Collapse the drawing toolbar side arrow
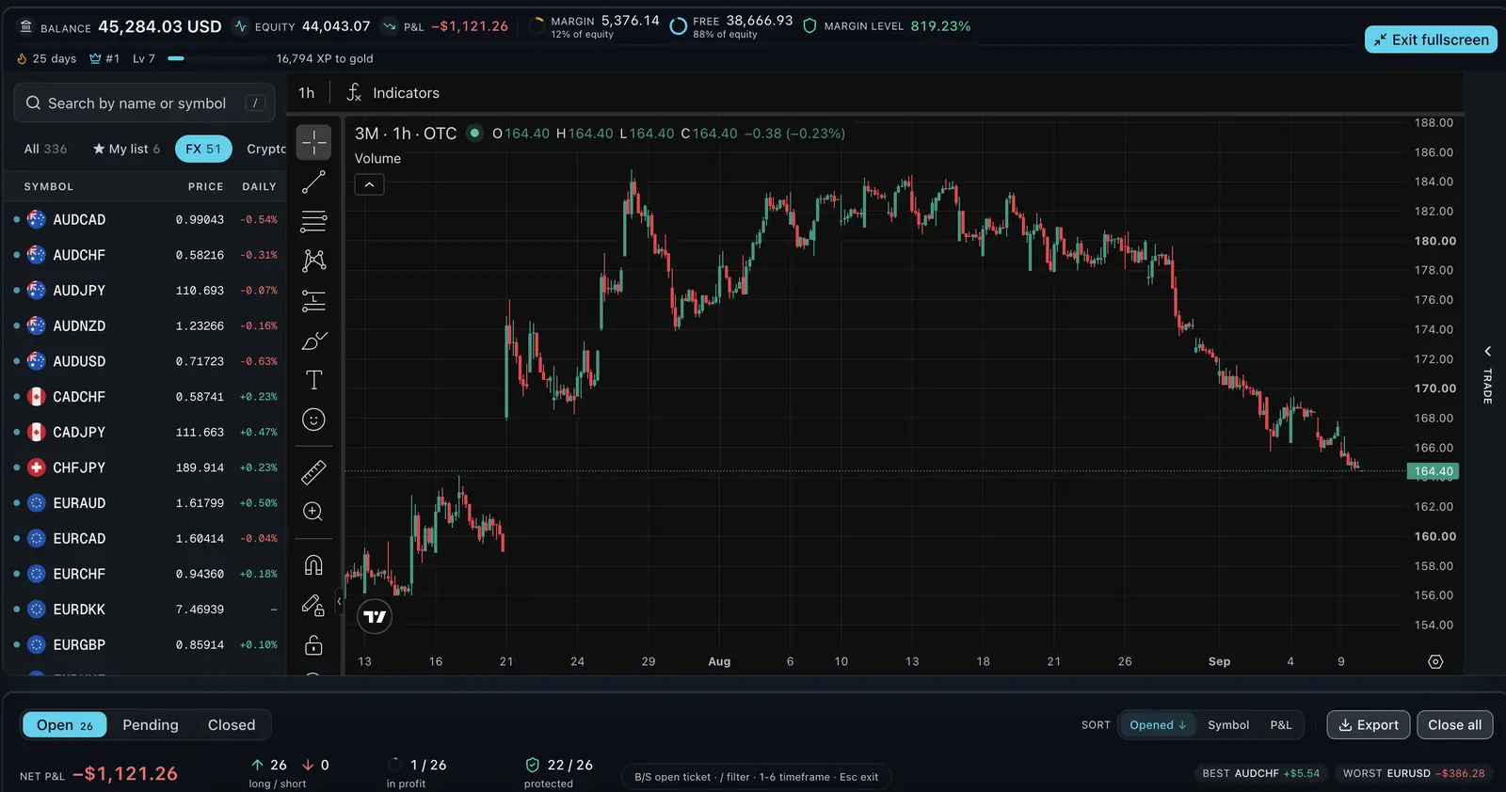The width and height of the screenshot is (1506, 792). pyautogui.click(x=339, y=601)
